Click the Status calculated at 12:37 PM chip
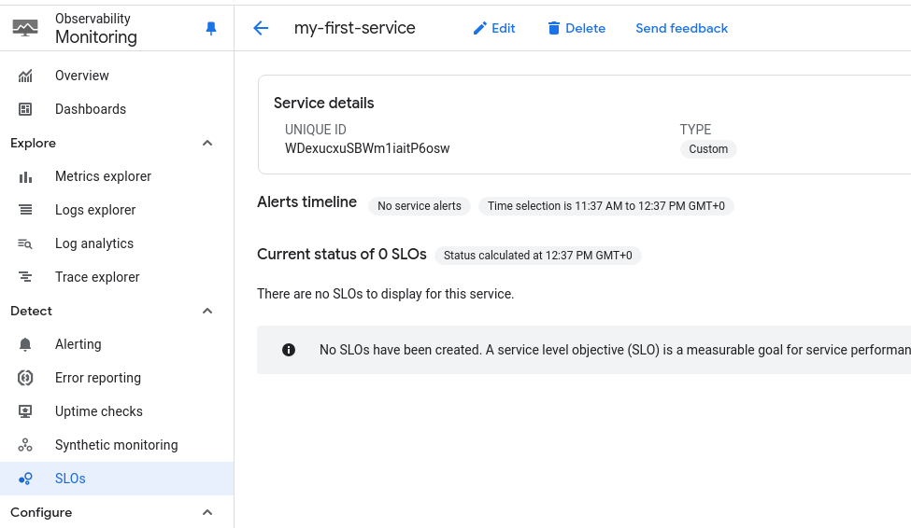Image resolution: width=911 pixels, height=528 pixels. click(538, 256)
